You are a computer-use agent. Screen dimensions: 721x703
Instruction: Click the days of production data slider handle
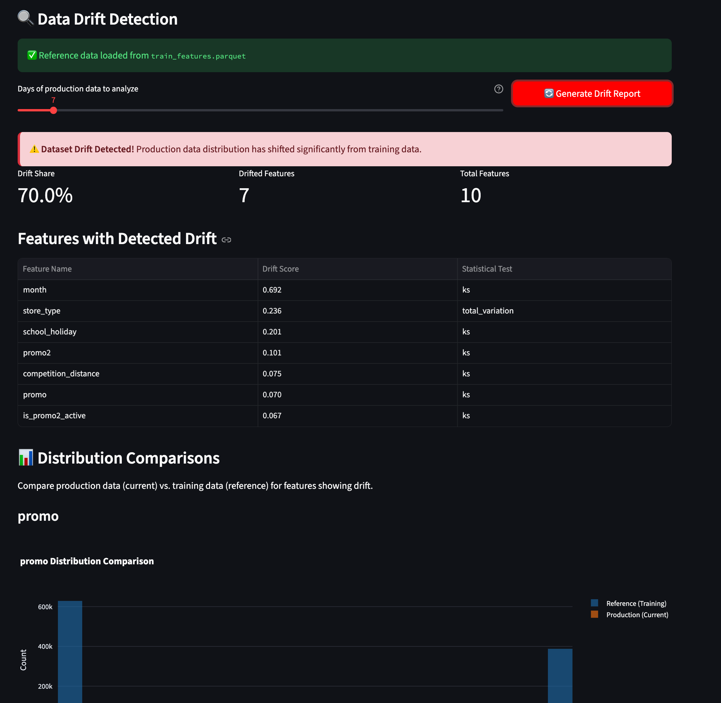tap(54, 110)
